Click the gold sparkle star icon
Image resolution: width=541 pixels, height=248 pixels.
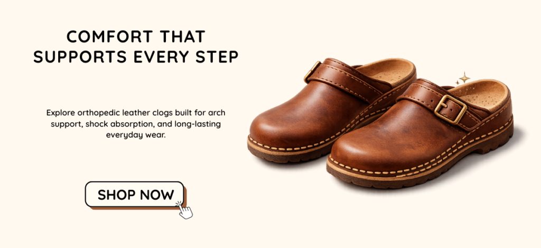(x=465, y=78)
